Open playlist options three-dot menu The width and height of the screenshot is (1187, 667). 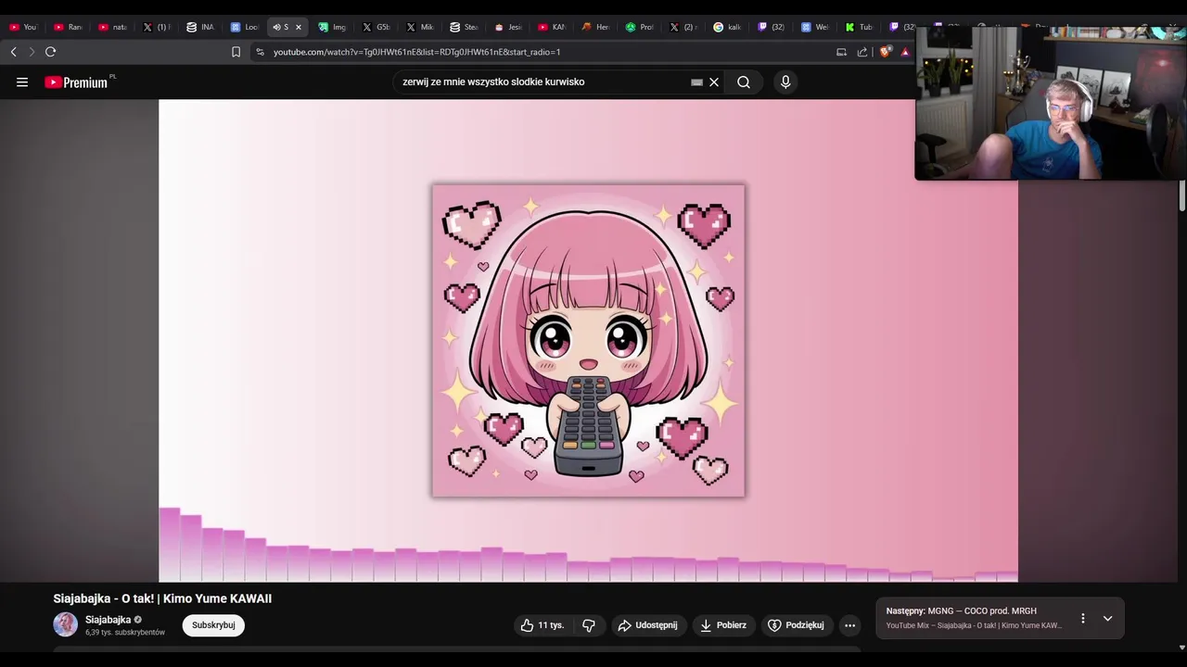click(1082, 618)
